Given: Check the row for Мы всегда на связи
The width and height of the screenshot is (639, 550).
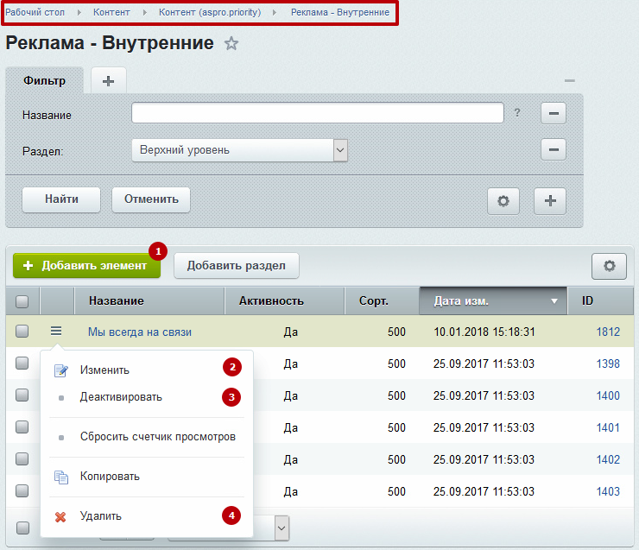Looking at the screenshot, I should pyautogui.click(x=22, y=331).
